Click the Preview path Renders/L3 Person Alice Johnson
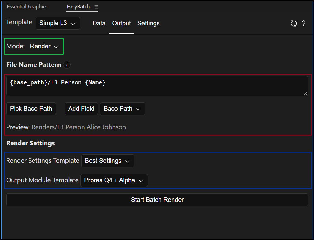This screenshot has height=240, width=314. (79, 127)
